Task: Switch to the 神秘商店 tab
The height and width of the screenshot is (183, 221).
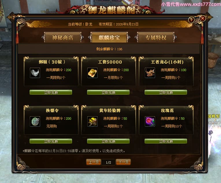Action: (x=63, y=37)
